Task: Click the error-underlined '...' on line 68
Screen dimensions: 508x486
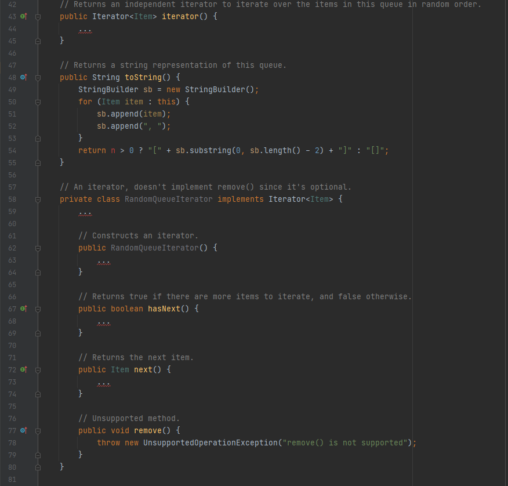Action: pos(104,324)
